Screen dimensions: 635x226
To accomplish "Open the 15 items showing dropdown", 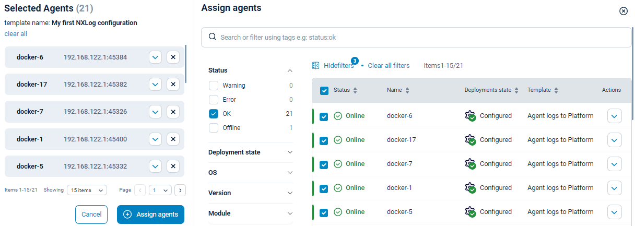I will [x=87, y=191].
